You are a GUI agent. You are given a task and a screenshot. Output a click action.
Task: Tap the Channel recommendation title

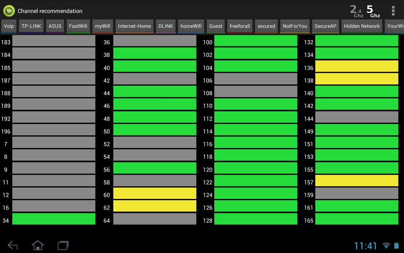[x=50, y=11]
